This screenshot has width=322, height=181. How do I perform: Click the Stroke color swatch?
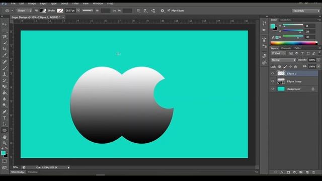tap(60, 11)
